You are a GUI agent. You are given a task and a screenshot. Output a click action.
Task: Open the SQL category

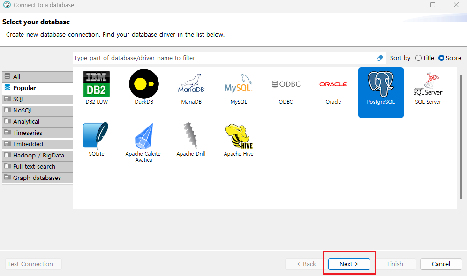point(38,99)
